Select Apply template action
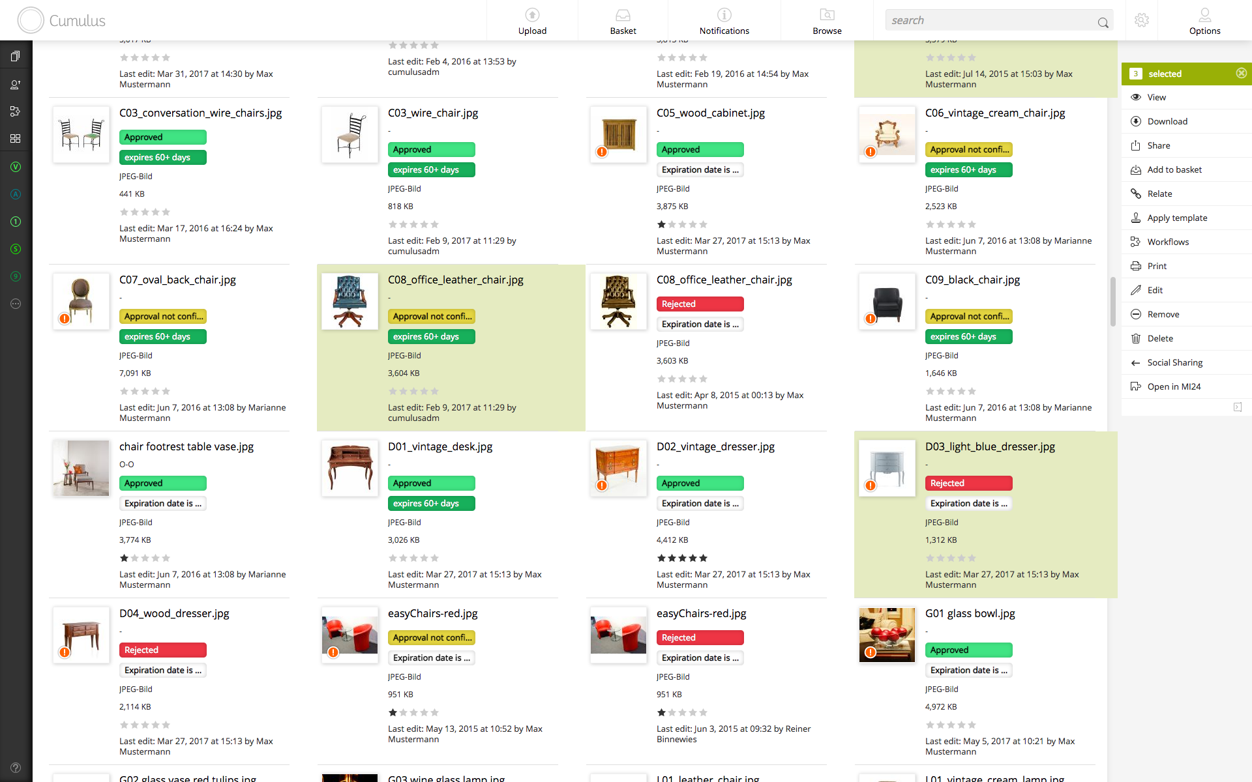This screenshot has height=782, width=1252. [1186, 218]
